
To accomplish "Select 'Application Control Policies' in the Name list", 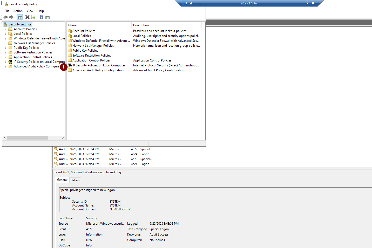I will pyautogui.click(x=91, y=60).
